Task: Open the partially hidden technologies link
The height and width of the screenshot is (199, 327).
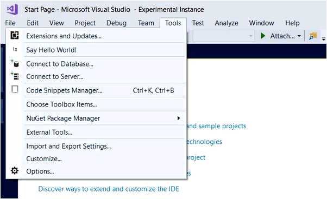Action: click(204, 142)
